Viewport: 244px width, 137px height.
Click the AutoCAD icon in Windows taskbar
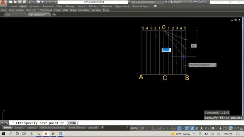tap(46, 134)
